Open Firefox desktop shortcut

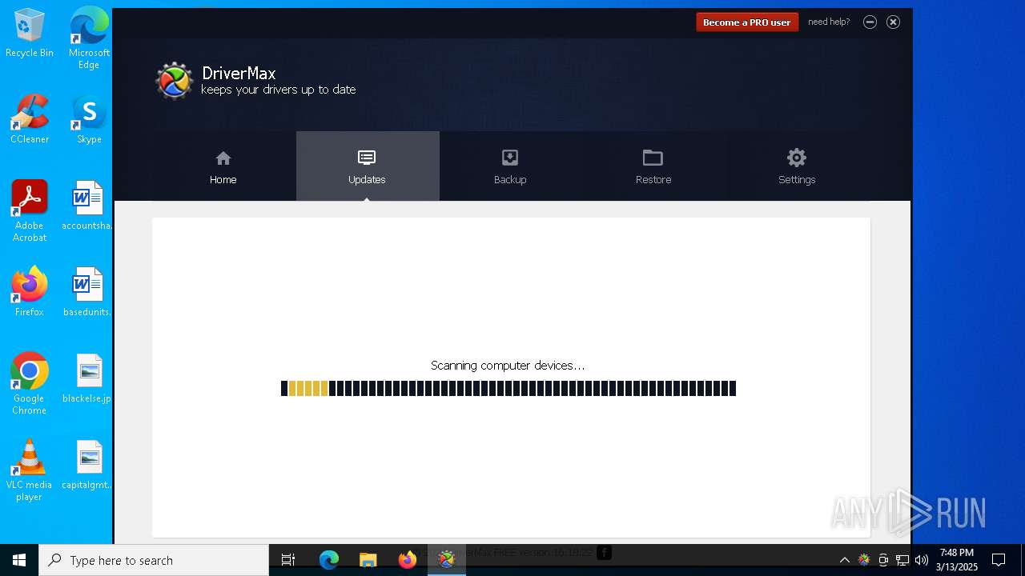[30, 292]
